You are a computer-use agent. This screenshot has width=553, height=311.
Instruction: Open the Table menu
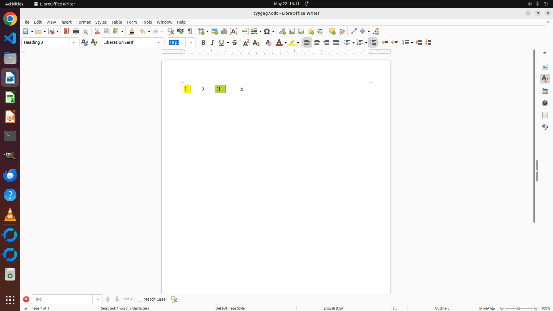(x=117, y=22)
